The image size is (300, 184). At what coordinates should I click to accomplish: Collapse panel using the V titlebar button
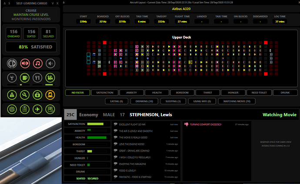pyautogui.click(x=53, y=3)
